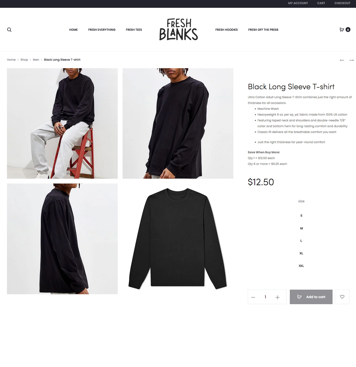Screen dimensions: 356x367
Task: Click Add to cart button
Action: pos(311,297)
